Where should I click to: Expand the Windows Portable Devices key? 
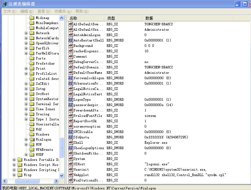[x=14, y=160]
